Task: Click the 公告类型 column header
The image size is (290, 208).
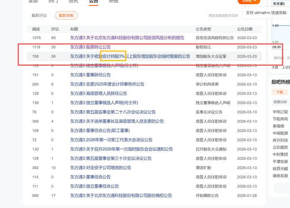Action: click(204, 29)
